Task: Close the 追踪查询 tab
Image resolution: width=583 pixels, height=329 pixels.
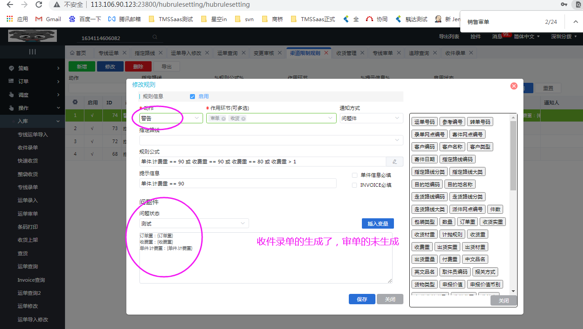Action: pos(435,53)
